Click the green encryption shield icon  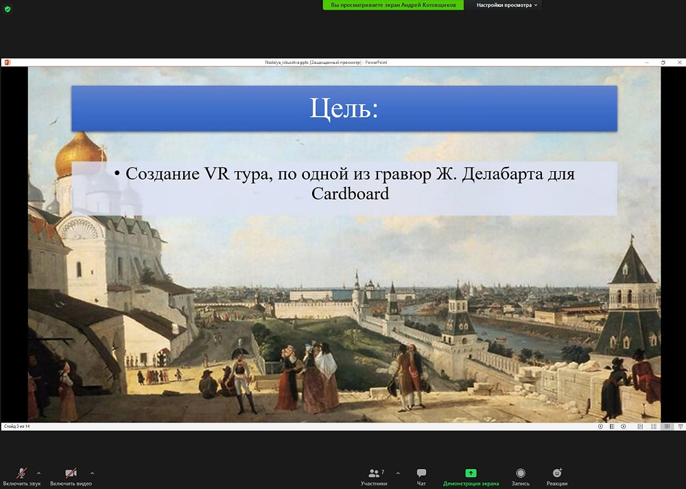(8, 9)
